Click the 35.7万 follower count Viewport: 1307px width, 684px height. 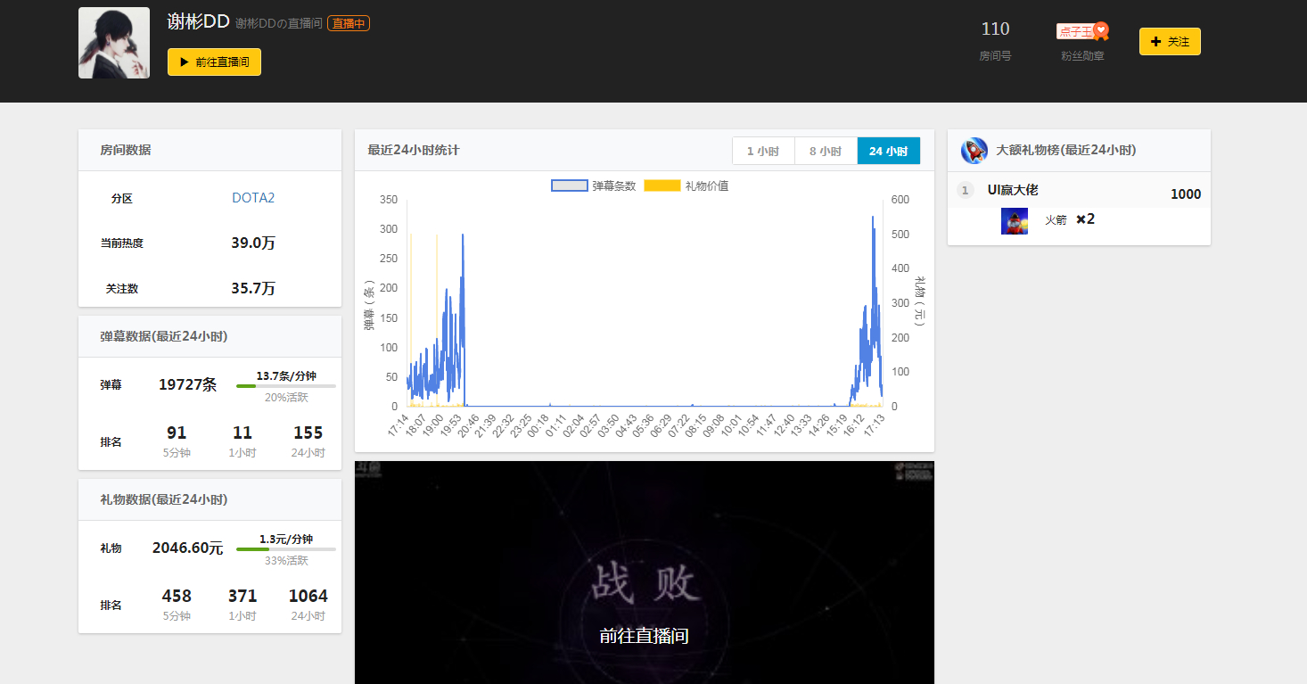point(253,288)
